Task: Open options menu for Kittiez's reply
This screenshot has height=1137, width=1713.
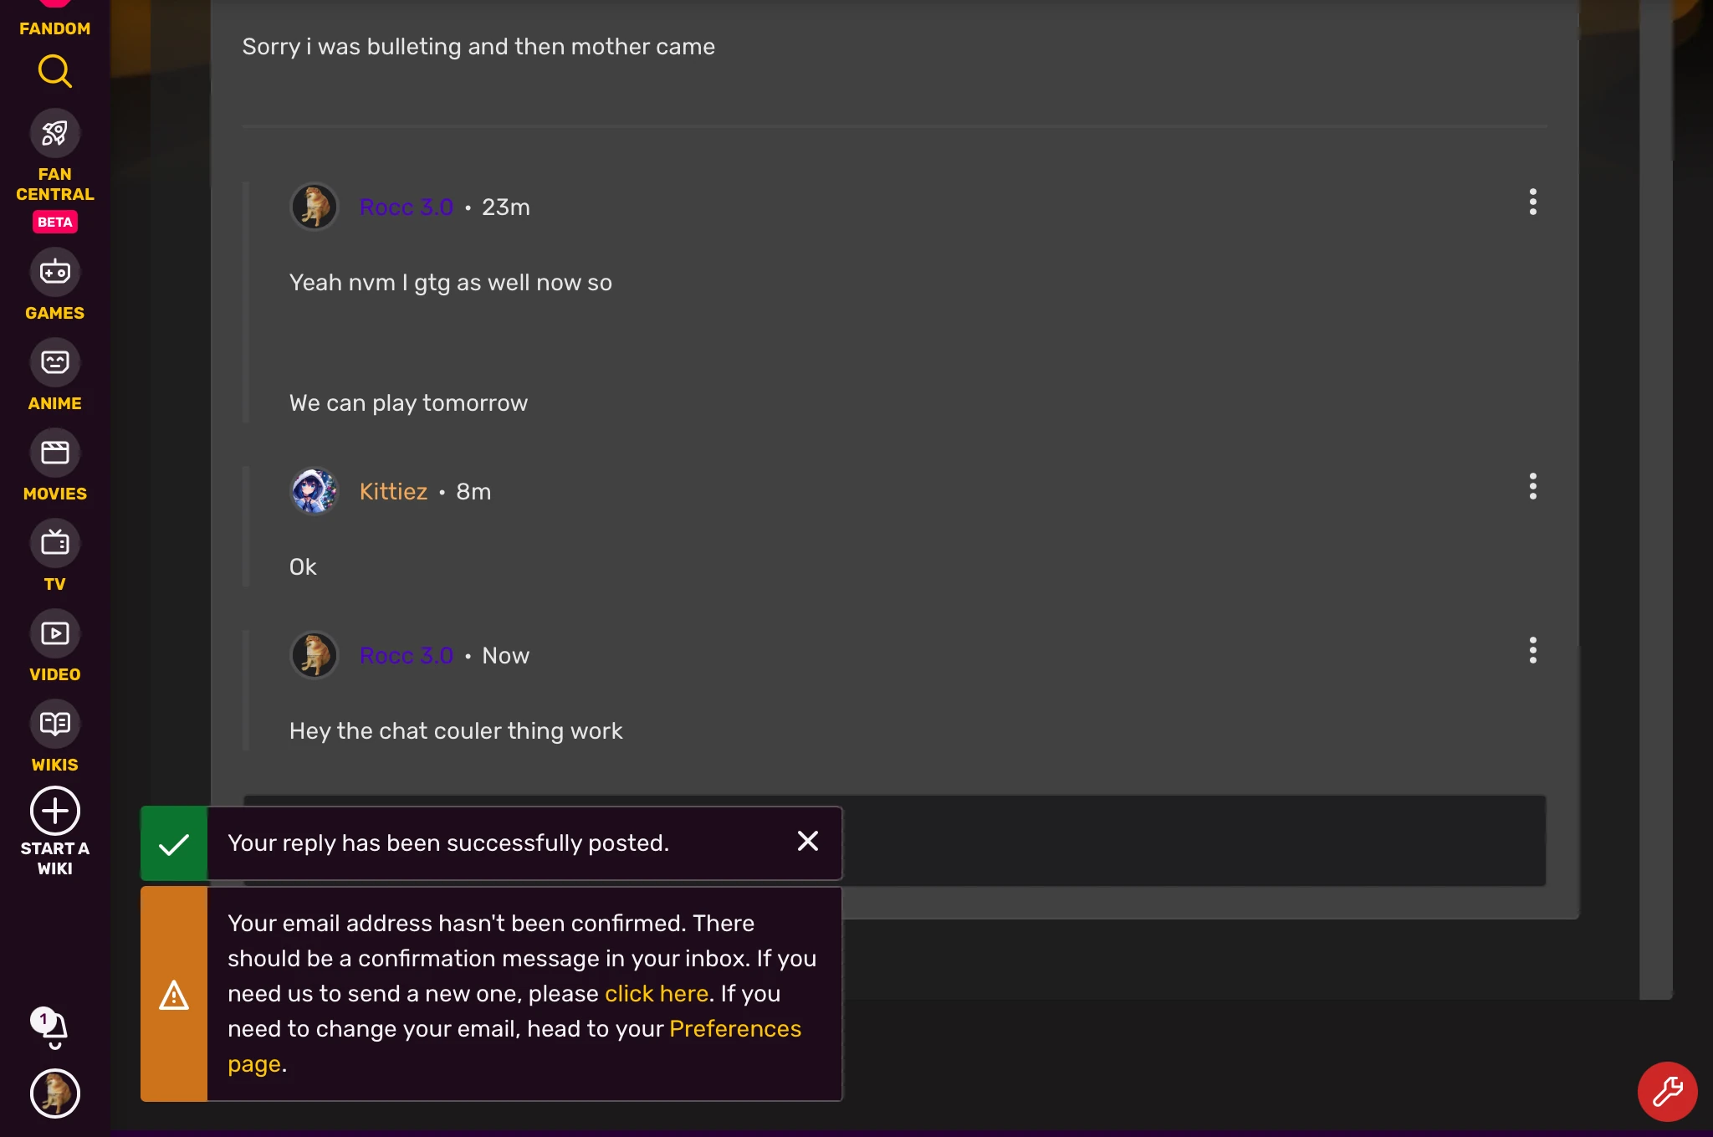Action: 1532,486
